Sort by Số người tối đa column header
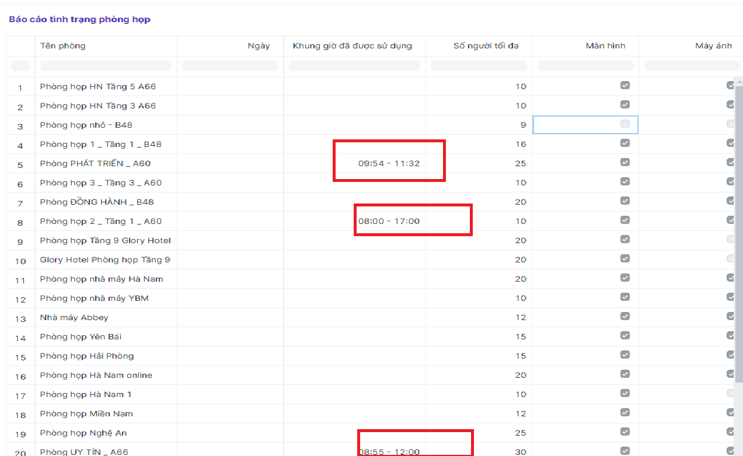This screenshot has width=743, height=456. [486, 46]
